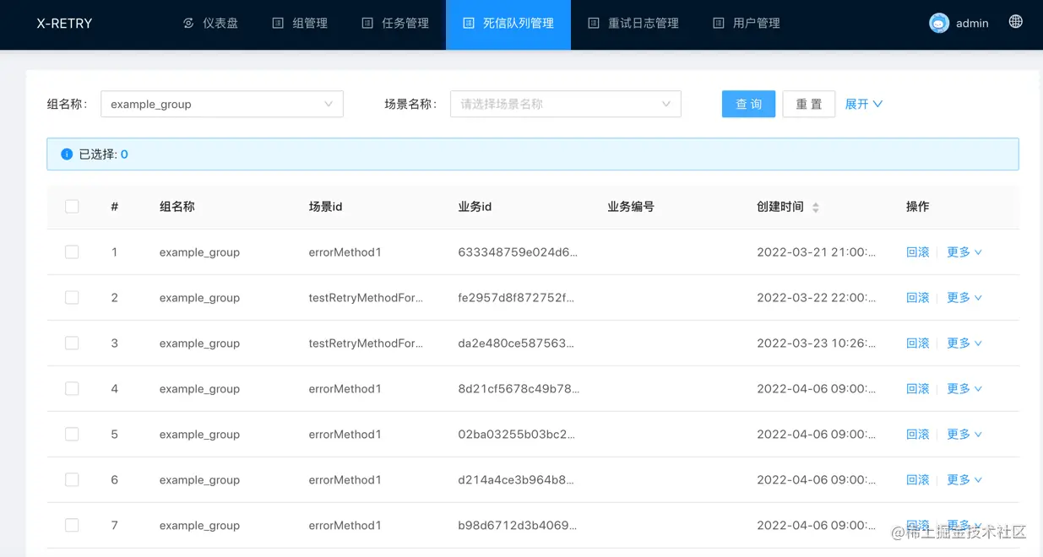
Task: Click the 业务id column header
Action: coord(475,207)
